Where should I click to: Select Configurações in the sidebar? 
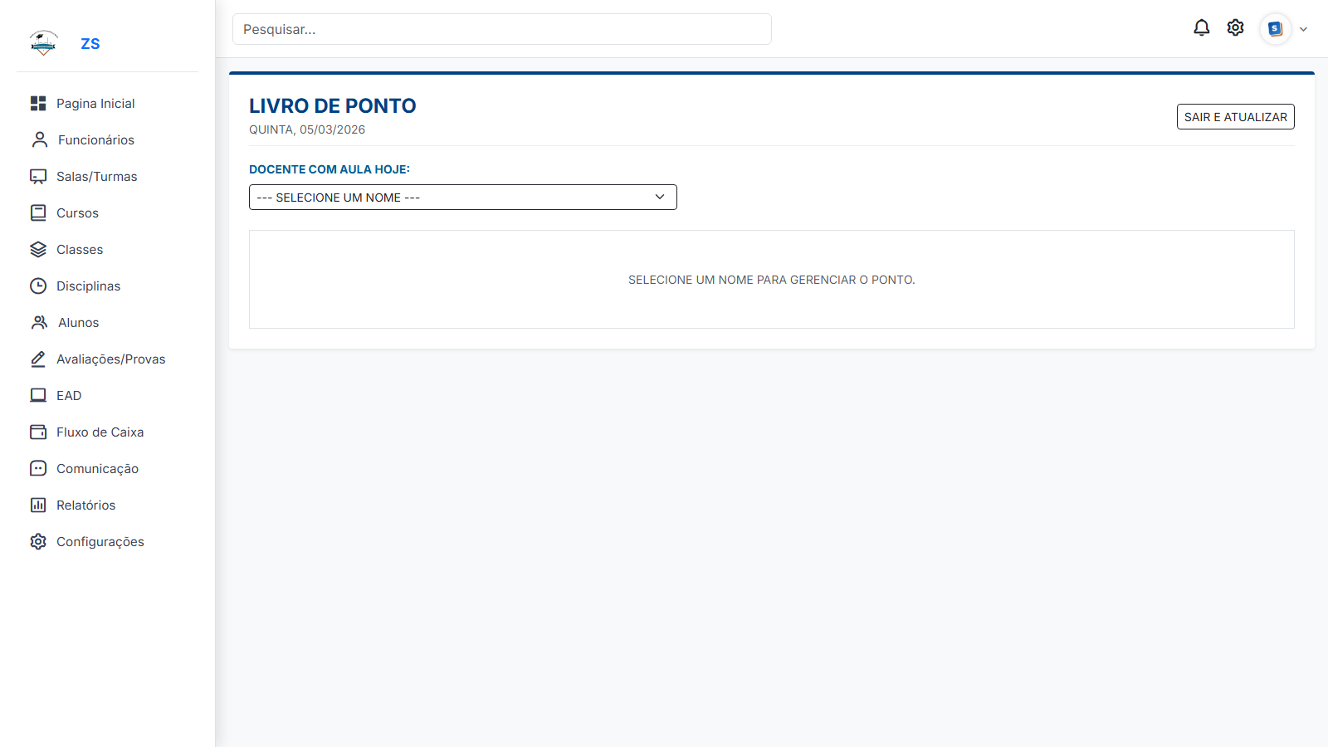(100, 542)
